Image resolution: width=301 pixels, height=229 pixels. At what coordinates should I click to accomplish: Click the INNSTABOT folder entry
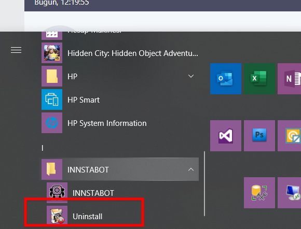[x=120, y=169]
